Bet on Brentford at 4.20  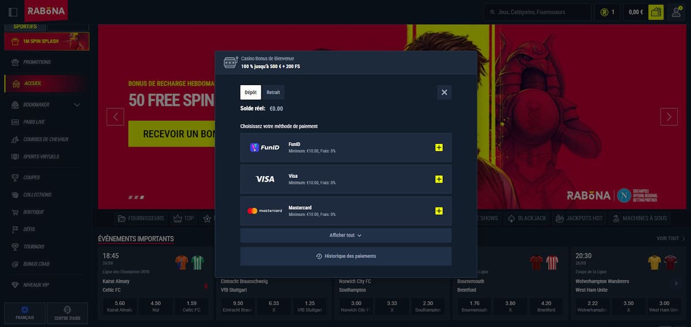[x=546, y=306]
